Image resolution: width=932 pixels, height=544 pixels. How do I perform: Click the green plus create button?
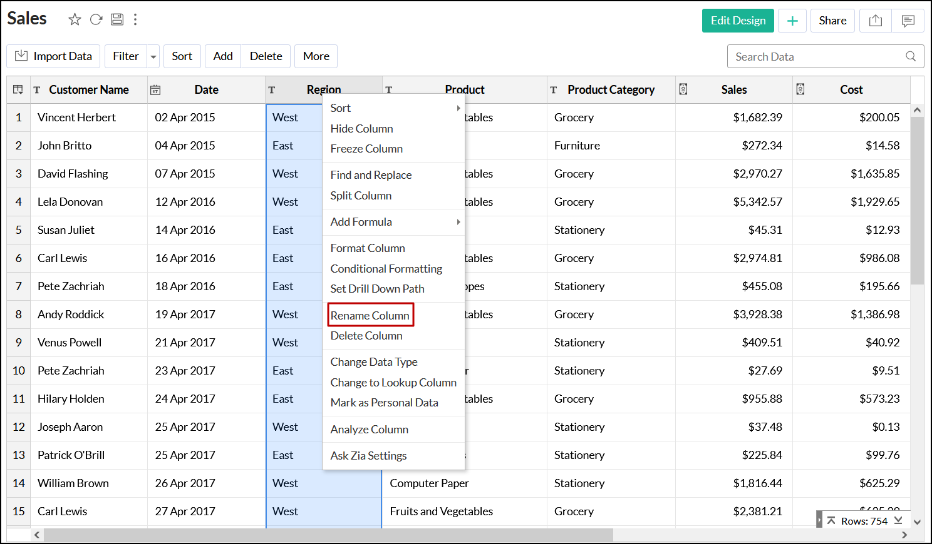tap(792, 21)
